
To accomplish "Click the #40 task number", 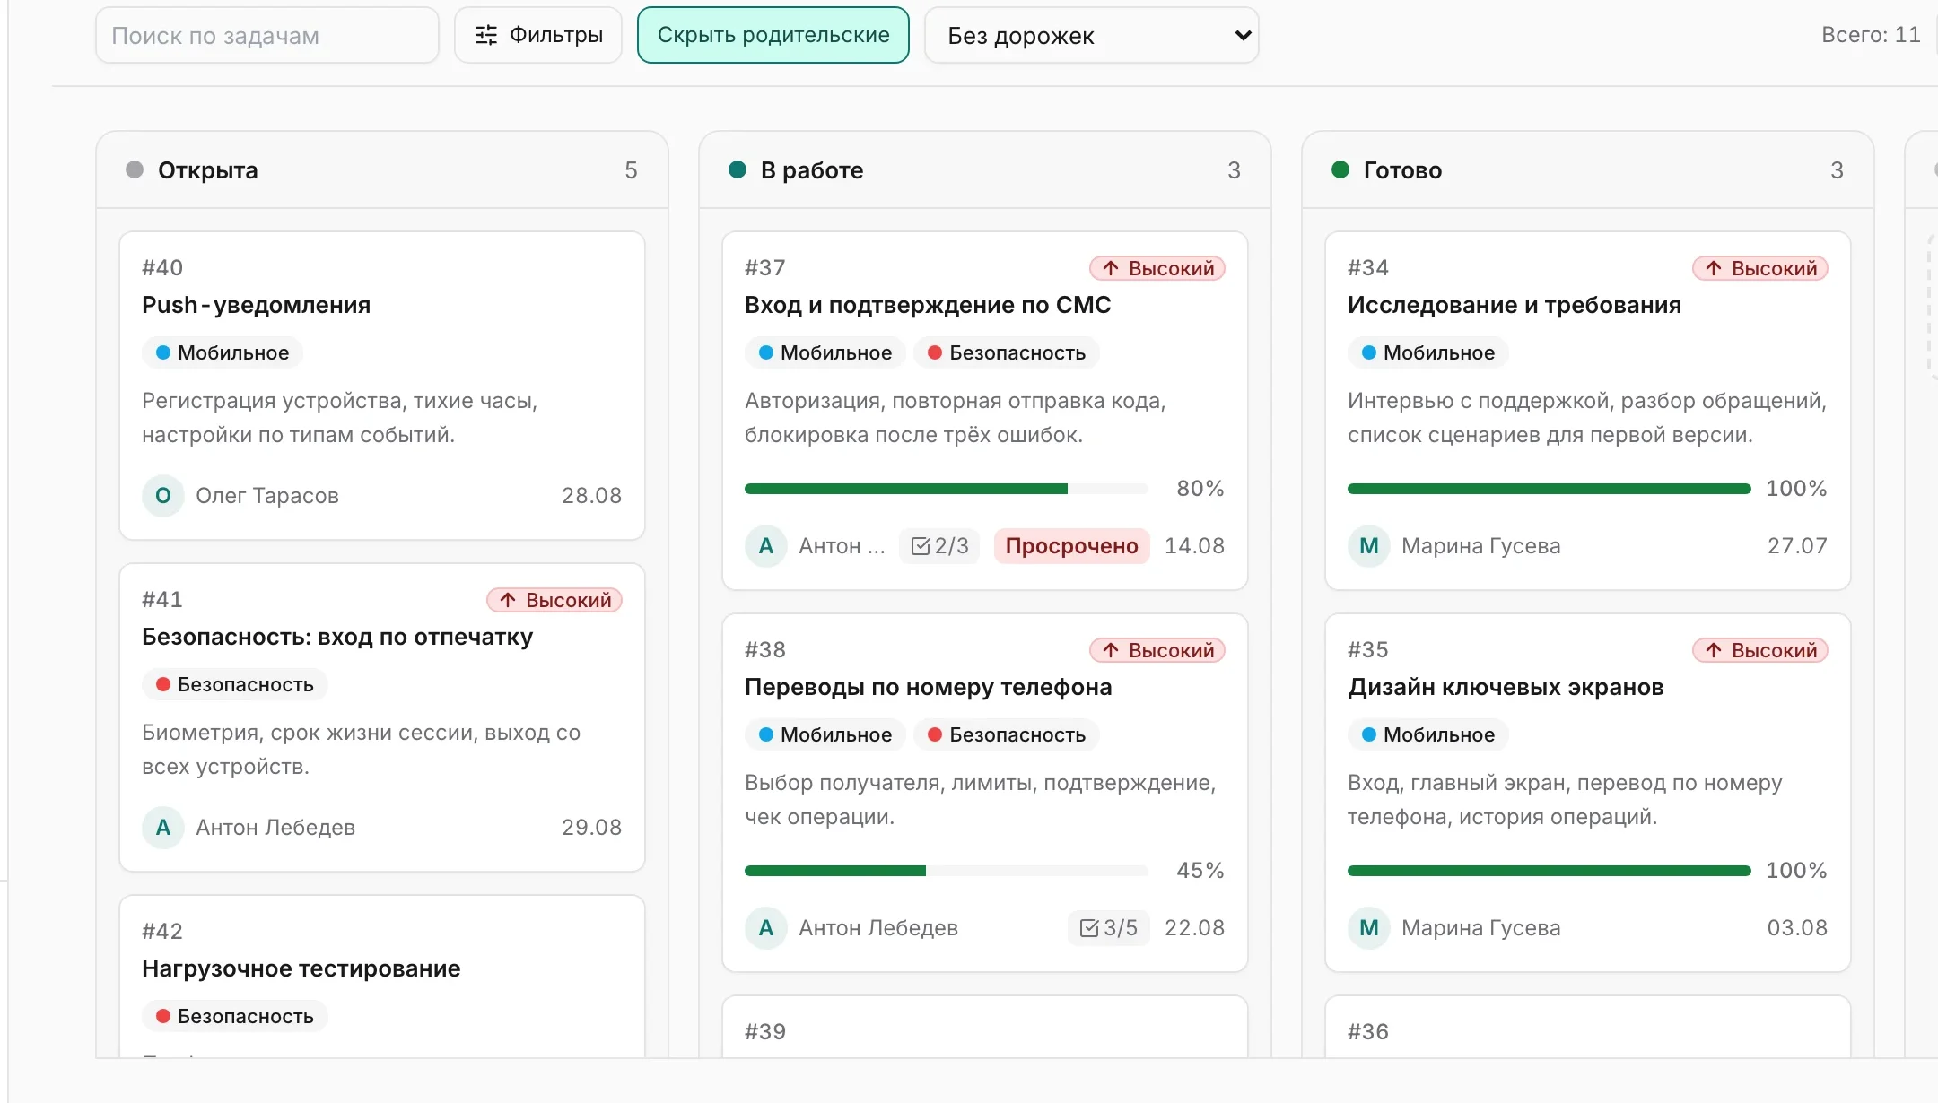I will 162,268.
